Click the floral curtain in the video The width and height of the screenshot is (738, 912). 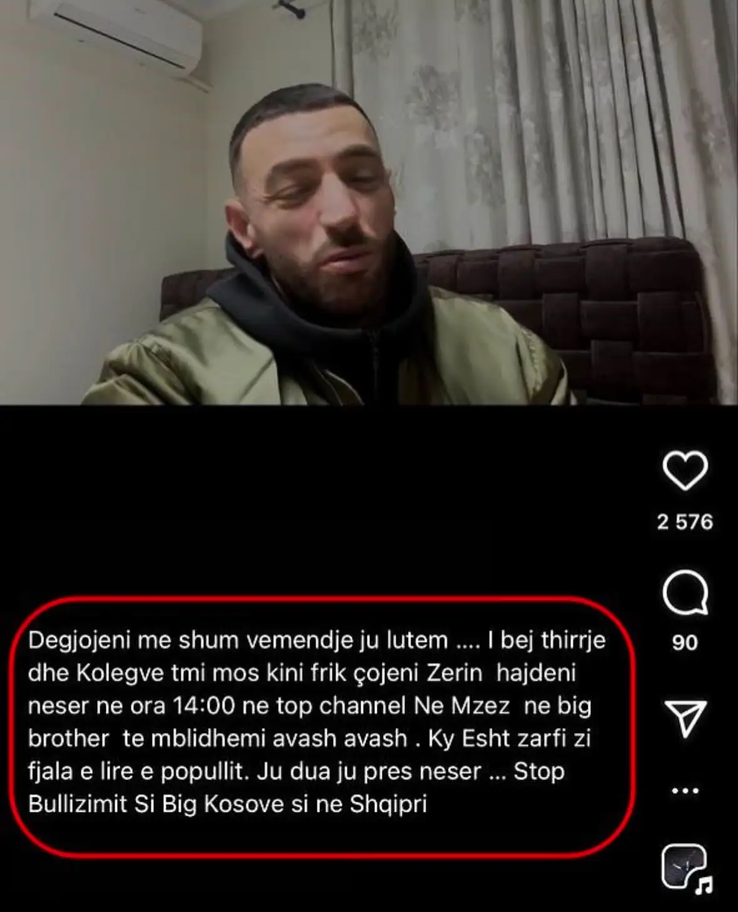click(x=532, y=125)
